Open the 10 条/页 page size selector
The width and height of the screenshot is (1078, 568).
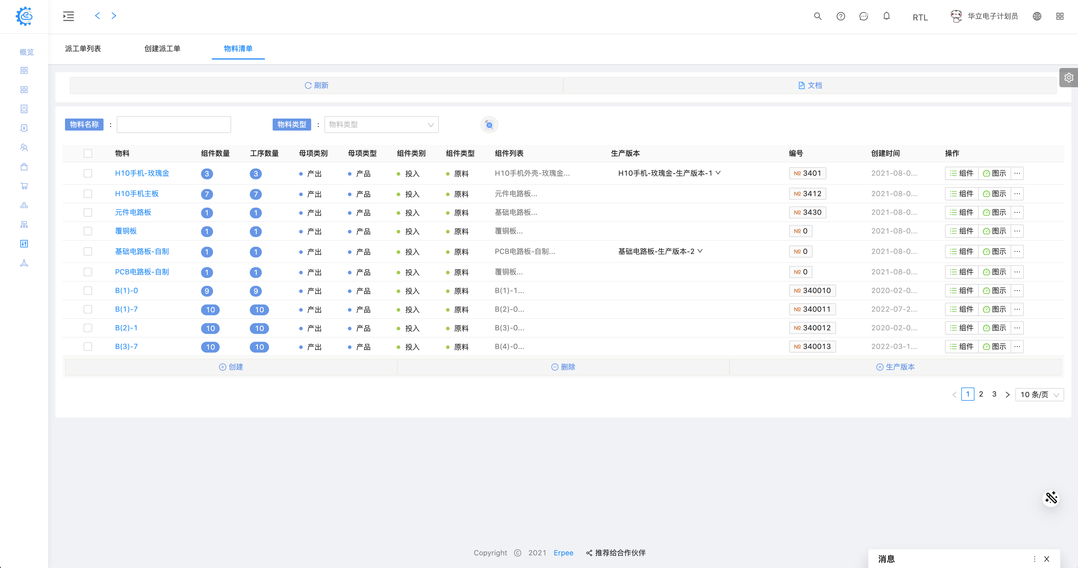pyautogui.click(x=1039, y=394)
